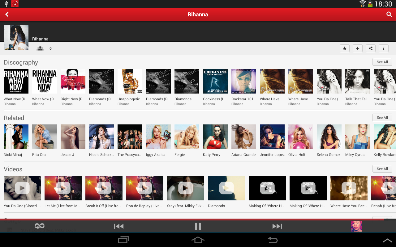Viewport: 396px width, 247px height.
Task: Skip to the previous track
Action: 119,226
